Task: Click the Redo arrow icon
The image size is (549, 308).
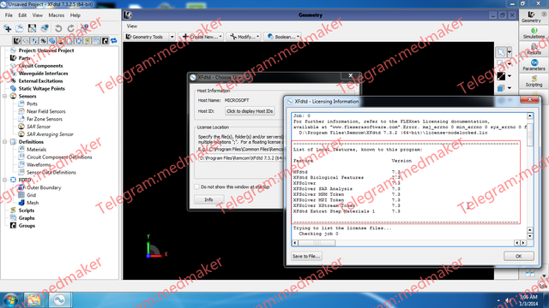Action: [x=70, y=28]
